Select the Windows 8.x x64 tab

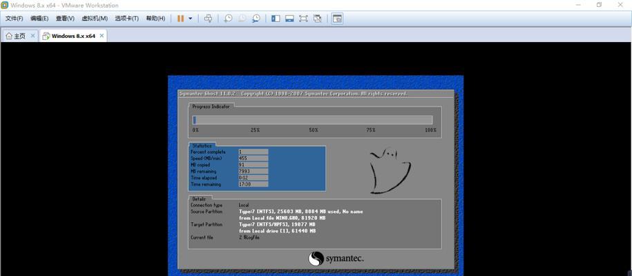[x=73, y=36]
